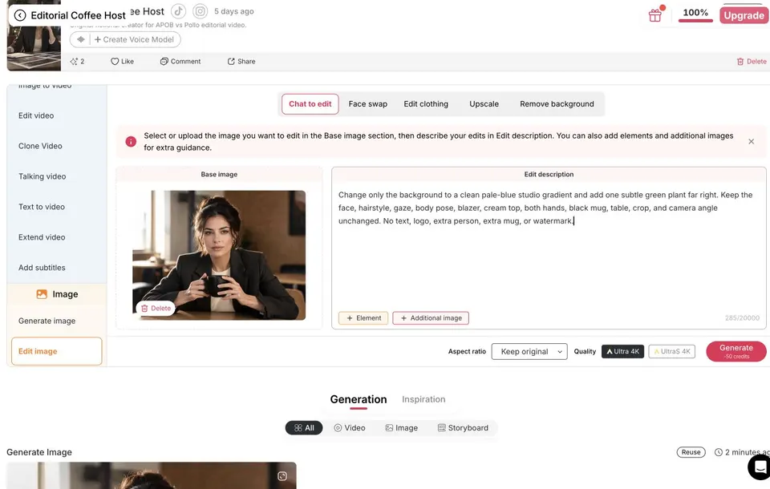This screenshot has height=489, width=770.
Task: Select Talking video in sidebar
Action: tap(43, 176)
